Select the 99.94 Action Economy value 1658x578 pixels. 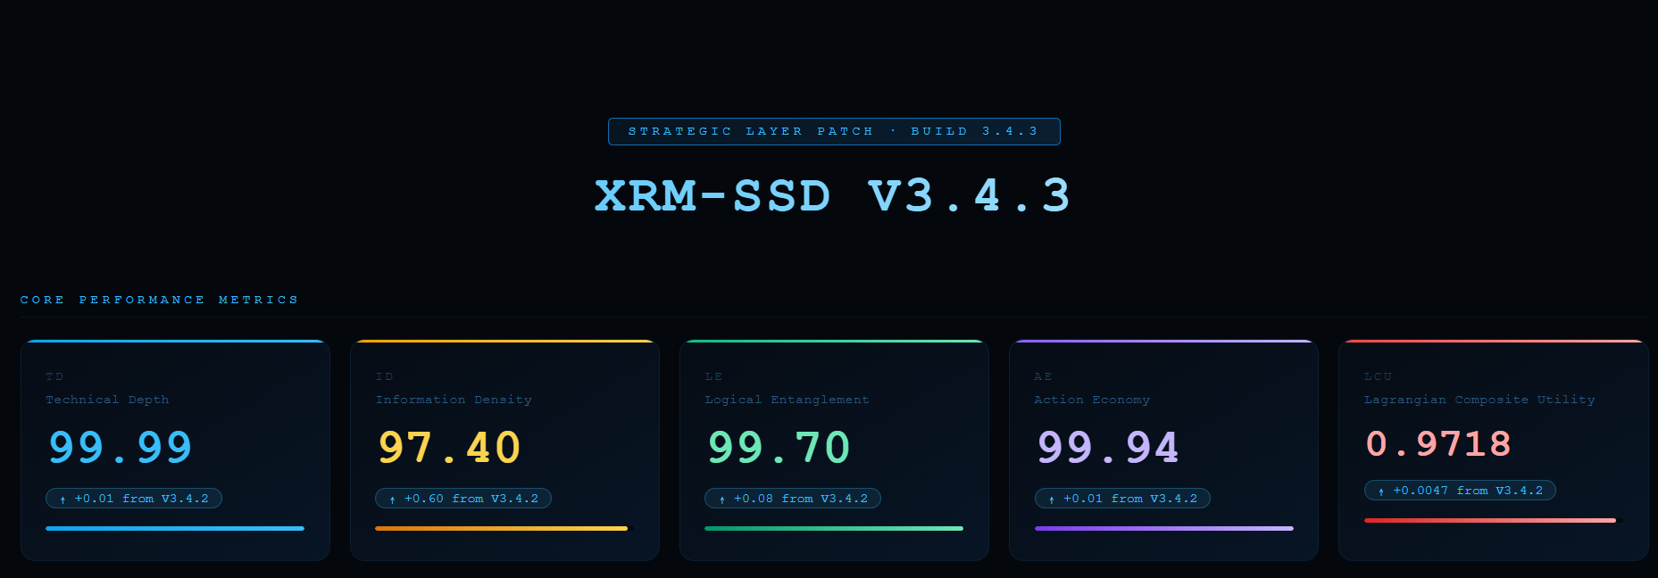(x=1108, y=447)
